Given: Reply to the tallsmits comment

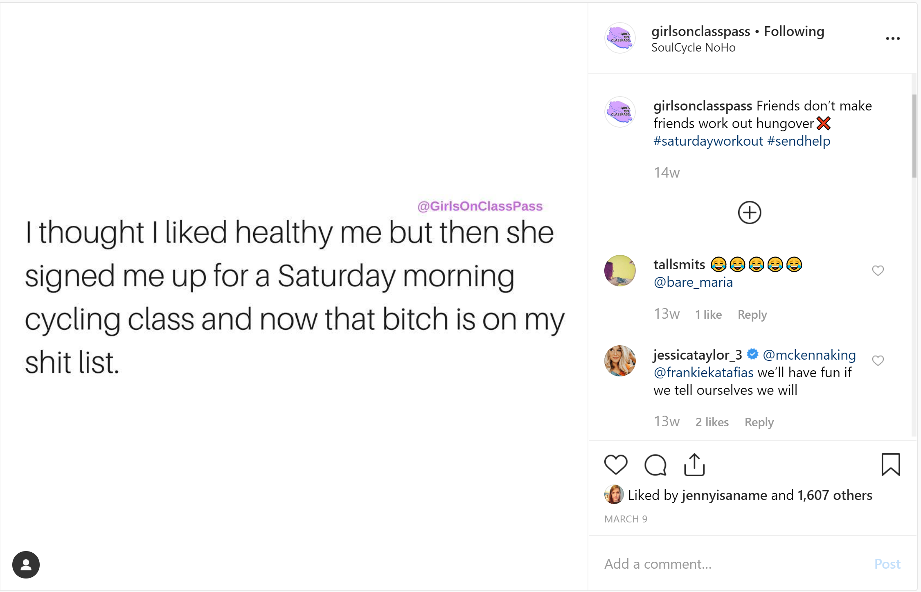Looking at the screenshot, I should click(x=752, y=315).
